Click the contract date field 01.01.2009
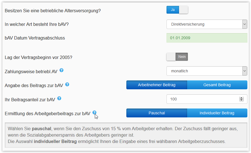The width and height of the screenshot is (251, 153). [x=207, y=38]
